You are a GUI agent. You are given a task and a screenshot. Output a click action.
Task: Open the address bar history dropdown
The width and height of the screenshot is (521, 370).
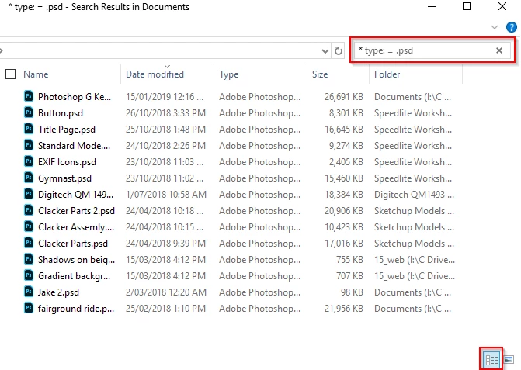(x=325, y=51)
